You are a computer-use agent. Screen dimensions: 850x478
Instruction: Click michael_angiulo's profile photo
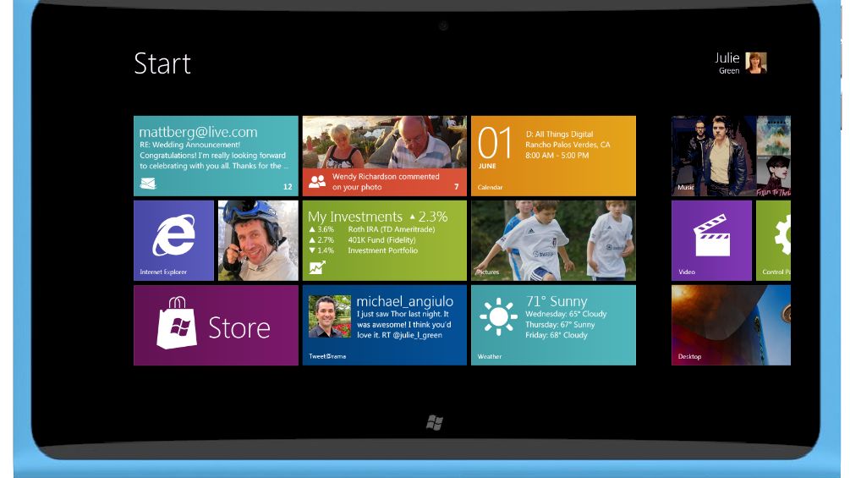[330, 316]
